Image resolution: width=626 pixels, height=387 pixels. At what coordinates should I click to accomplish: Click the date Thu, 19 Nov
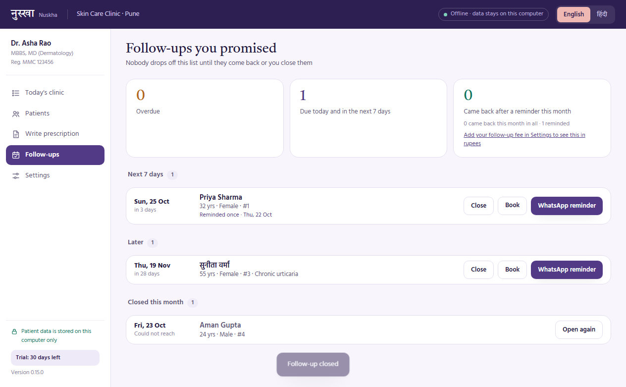pyautogui.click(x=152, y=266)
